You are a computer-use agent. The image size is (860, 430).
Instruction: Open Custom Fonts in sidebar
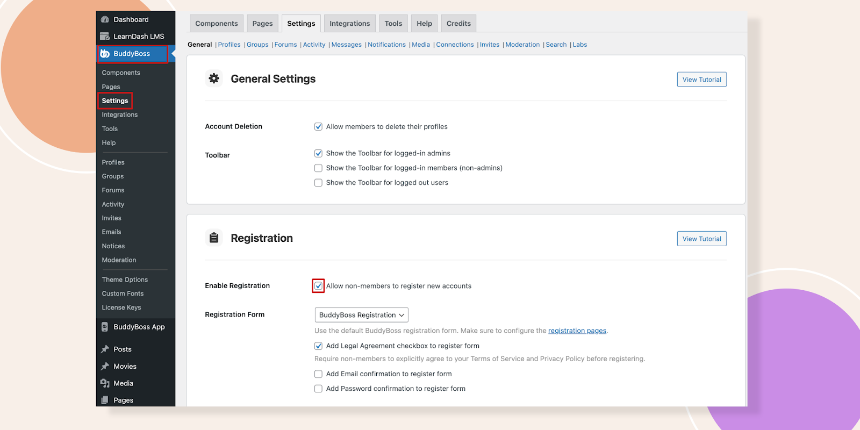[123, 293]
